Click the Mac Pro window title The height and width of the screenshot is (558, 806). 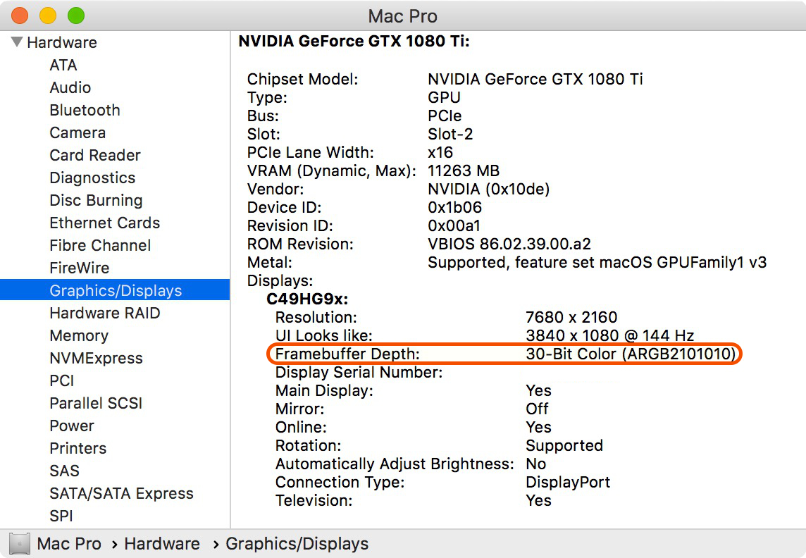point(402,16)
